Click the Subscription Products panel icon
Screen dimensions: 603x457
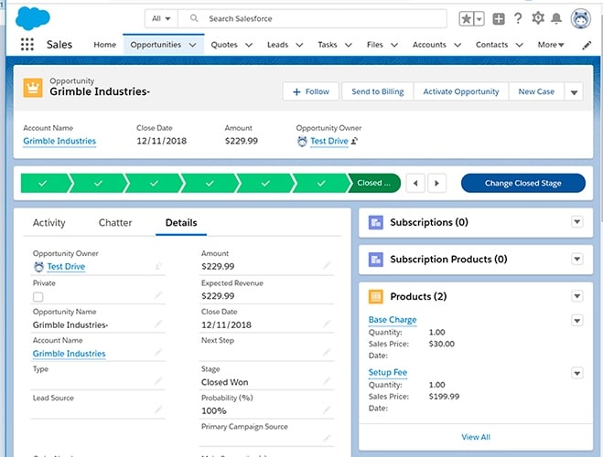pos(376,260)
